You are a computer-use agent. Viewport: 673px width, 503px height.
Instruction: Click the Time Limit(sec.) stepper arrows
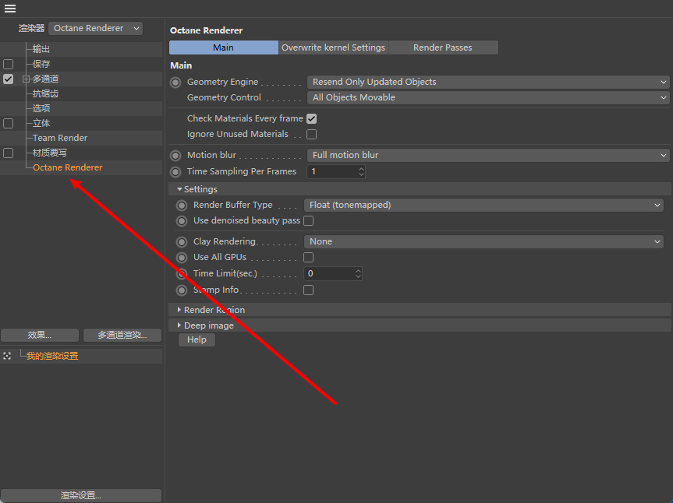(x=359, y=274)
